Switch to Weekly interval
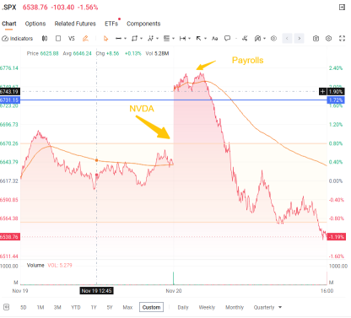The height and width of the screenshot is (318, 351). point(207,307)
